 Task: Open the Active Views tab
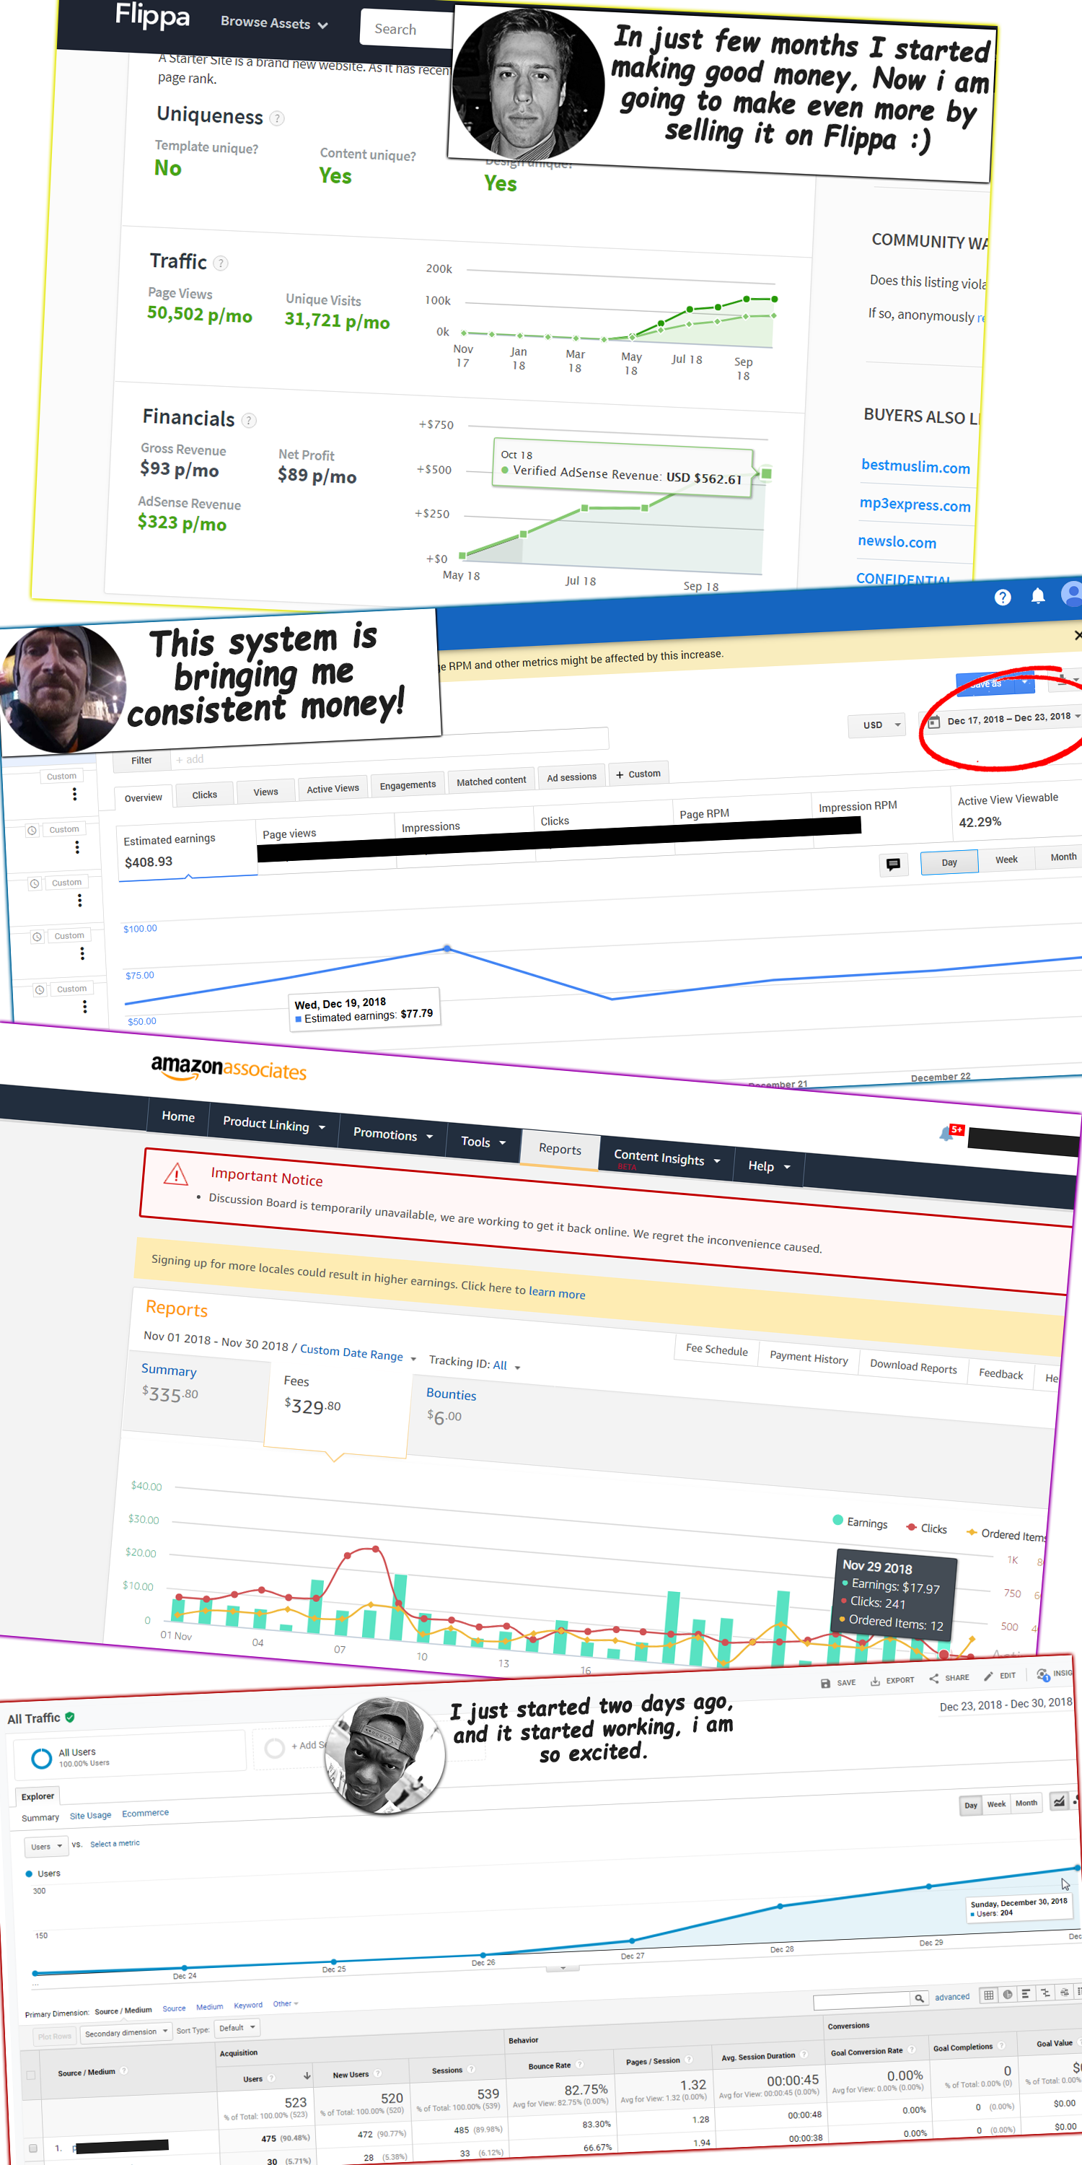click(x=333, y=788)
